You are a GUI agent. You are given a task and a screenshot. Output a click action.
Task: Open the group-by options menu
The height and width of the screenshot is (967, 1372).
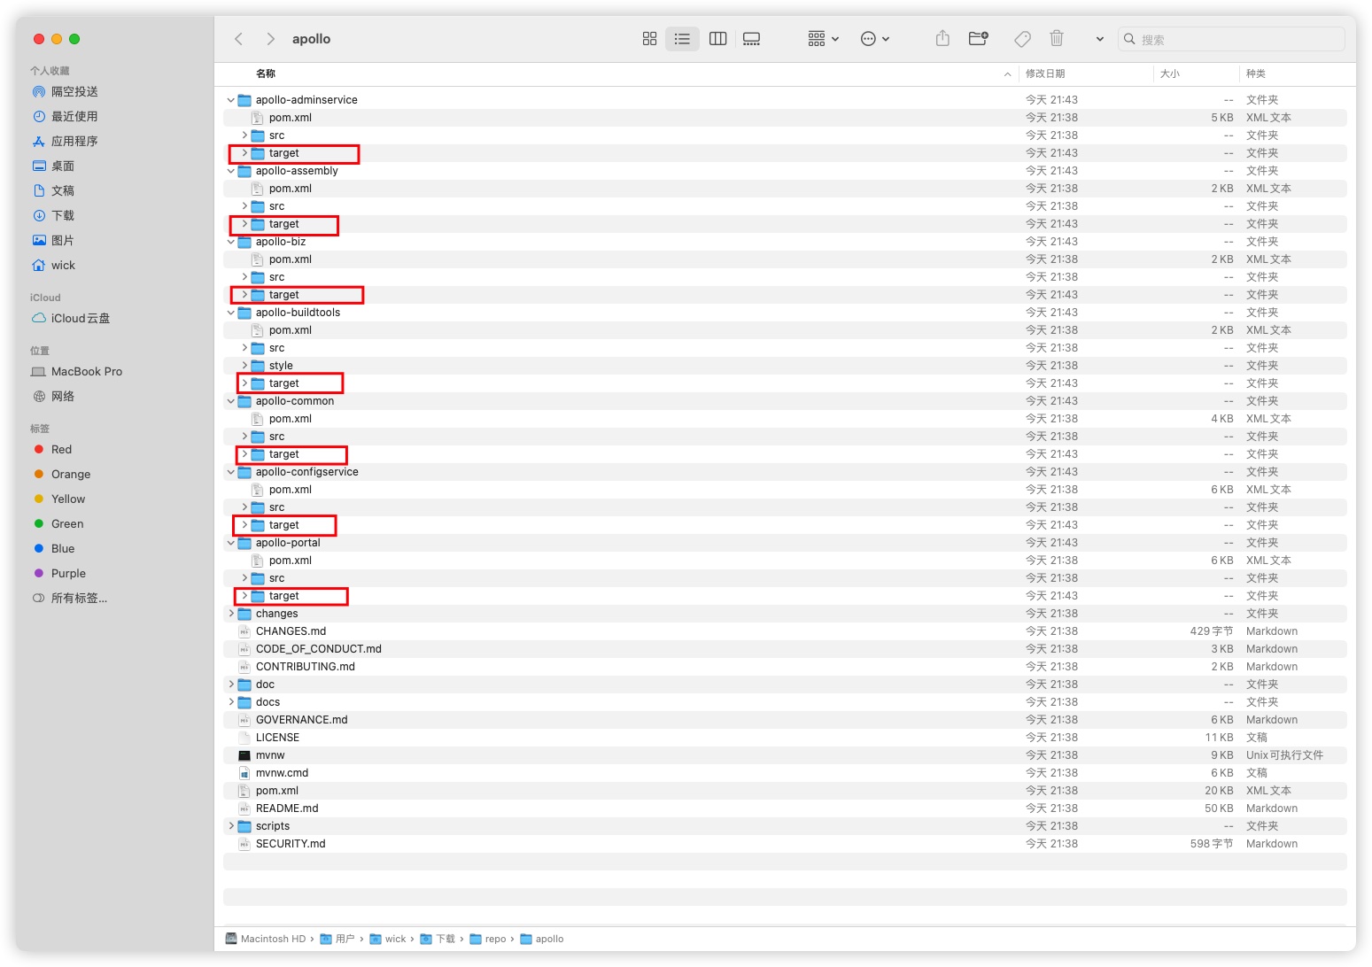823,39
